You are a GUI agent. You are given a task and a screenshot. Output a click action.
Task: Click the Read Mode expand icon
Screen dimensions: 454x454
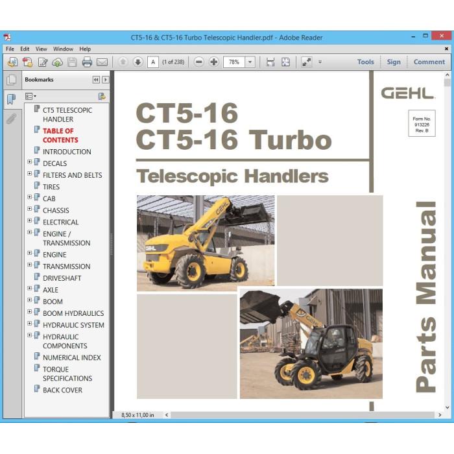click(306, 62)
